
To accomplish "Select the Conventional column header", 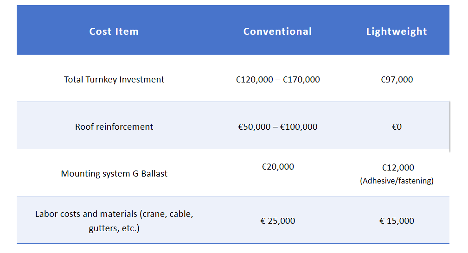I will (277, 32).
